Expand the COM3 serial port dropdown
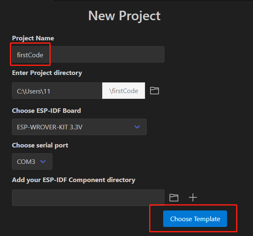Screen dimensions: 253x236 click(32, 162)
